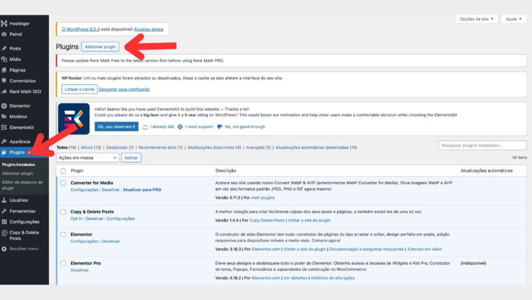Click No, not good enough link

click(x=245, y=127)
